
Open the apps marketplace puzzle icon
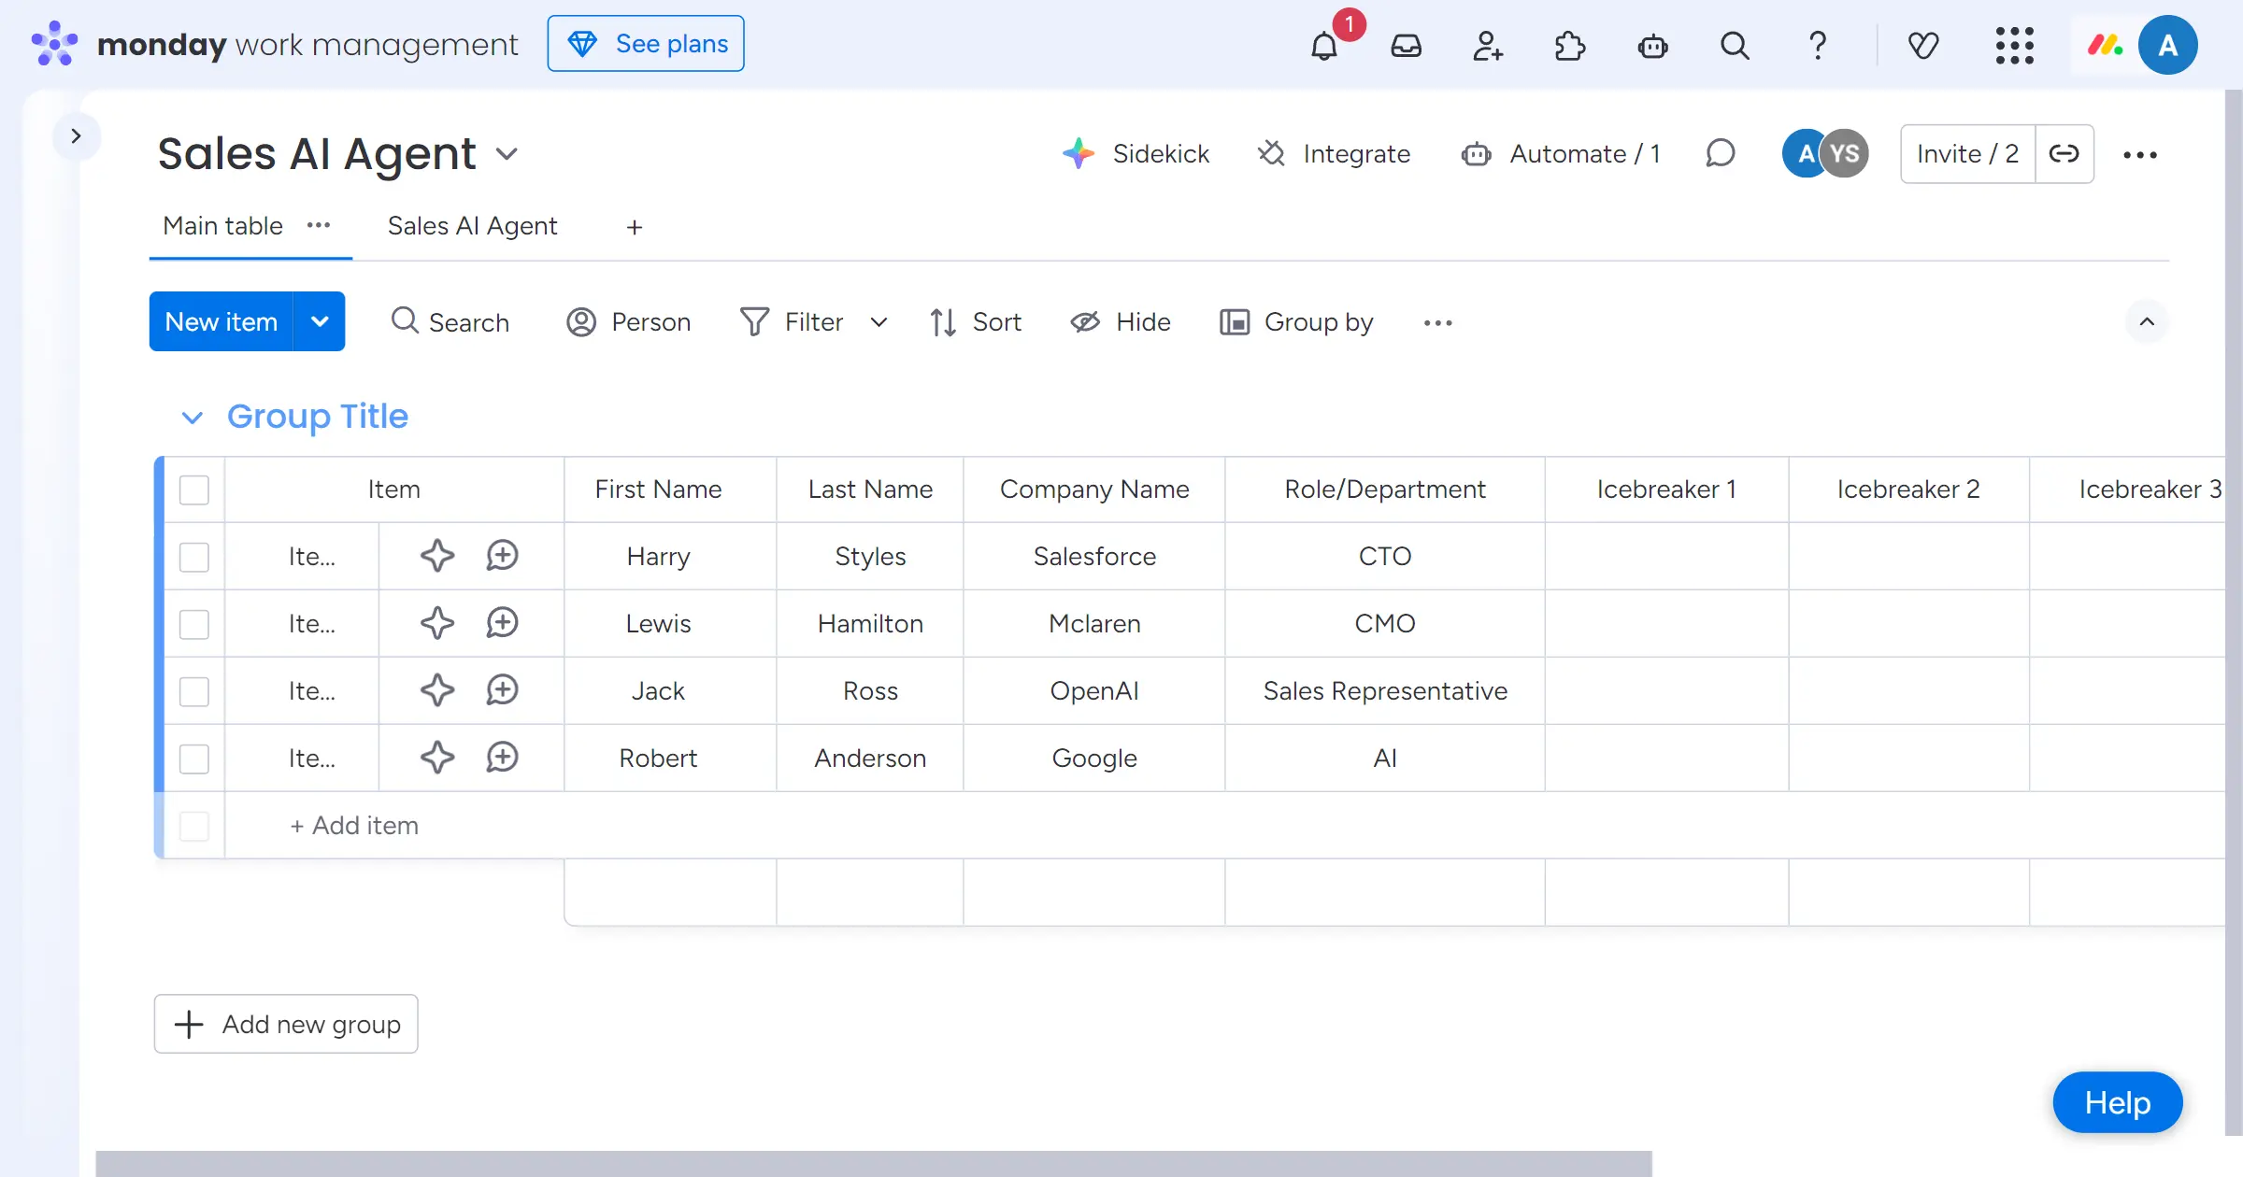1569,45
